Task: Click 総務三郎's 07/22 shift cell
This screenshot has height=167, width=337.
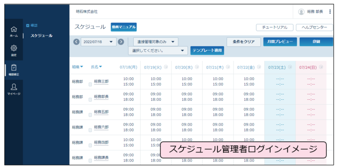Action: click(x=249, y=81)
